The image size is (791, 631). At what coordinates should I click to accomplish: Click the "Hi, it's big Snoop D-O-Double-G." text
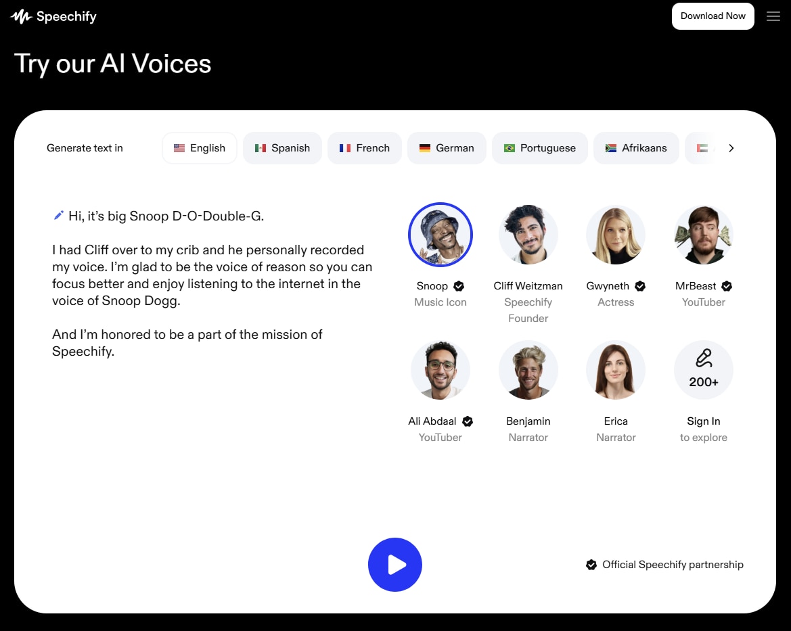[x=166, y=216]
